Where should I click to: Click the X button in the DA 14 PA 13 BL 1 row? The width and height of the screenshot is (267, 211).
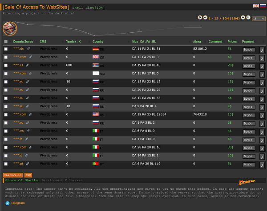(262, 157)
